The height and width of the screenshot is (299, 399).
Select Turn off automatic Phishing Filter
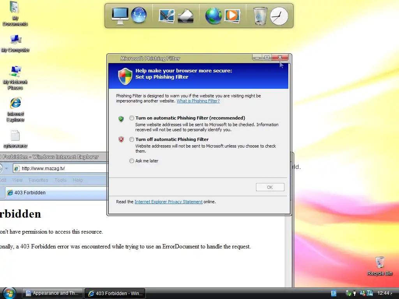pyautogui.click(x=132, y=139)
